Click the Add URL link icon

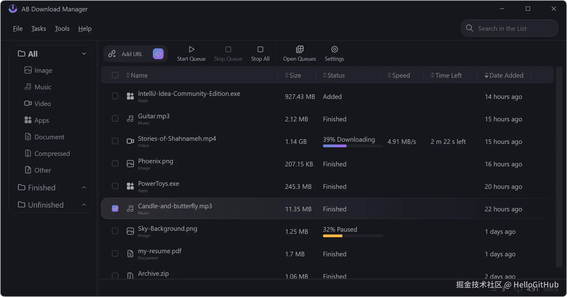112,54
